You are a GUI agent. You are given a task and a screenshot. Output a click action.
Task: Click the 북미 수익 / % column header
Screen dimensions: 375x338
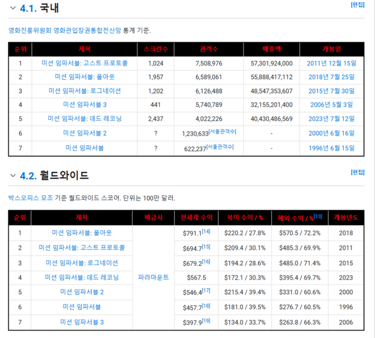(x=245, y=218)
